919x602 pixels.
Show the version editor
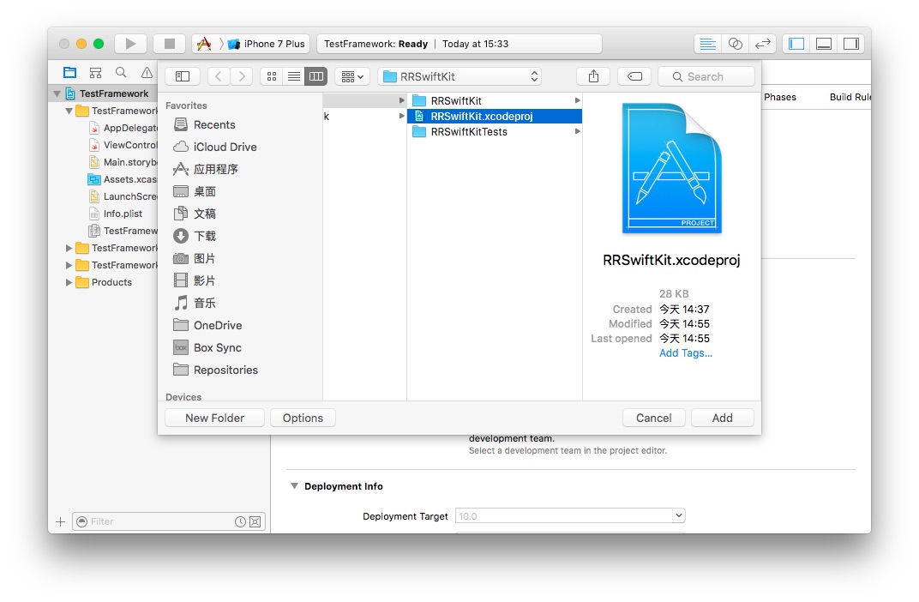pyautogui.click(x=762, y=44)
